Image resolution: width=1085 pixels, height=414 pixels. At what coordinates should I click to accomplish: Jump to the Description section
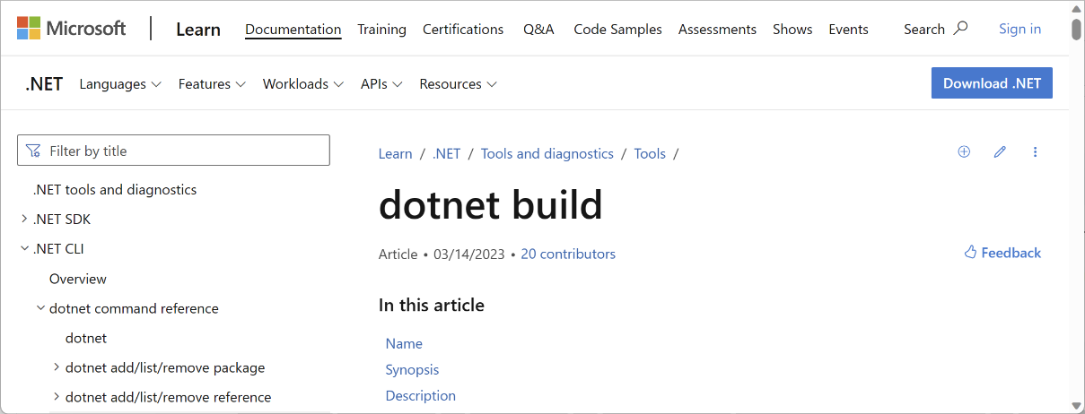421,395
